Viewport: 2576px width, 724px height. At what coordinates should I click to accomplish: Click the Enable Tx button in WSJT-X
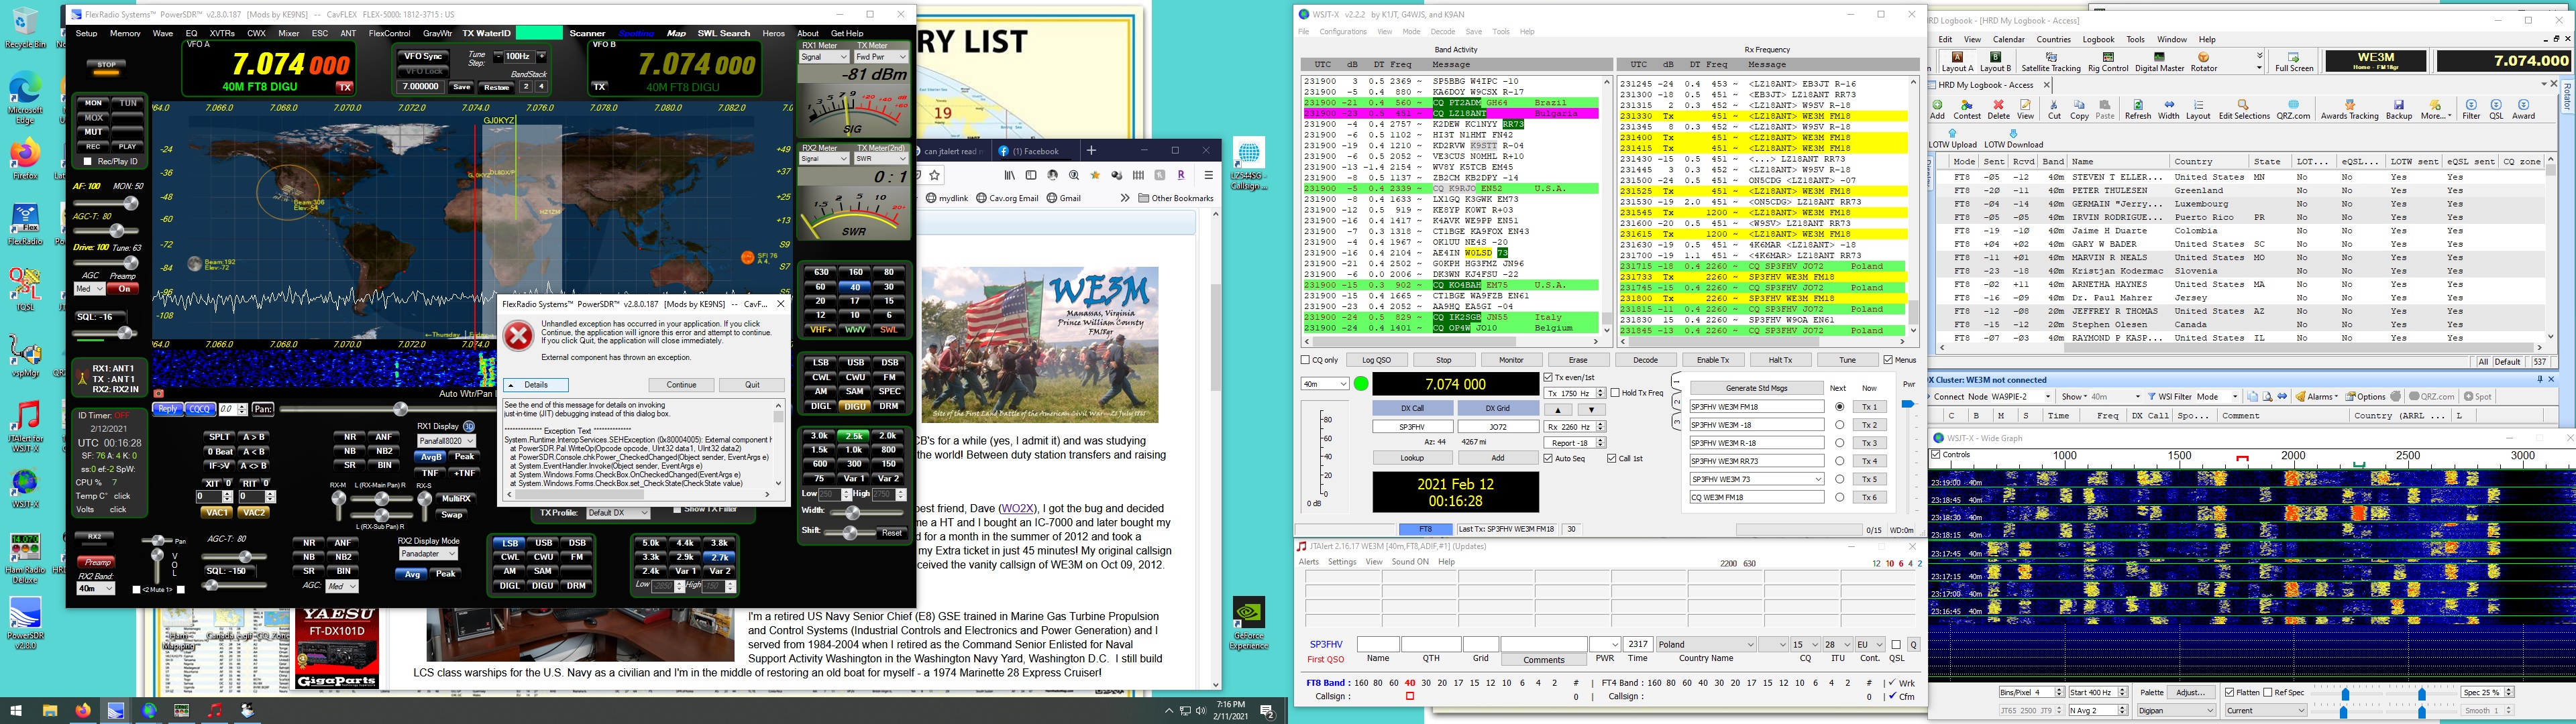click(x=1713, y=360)
